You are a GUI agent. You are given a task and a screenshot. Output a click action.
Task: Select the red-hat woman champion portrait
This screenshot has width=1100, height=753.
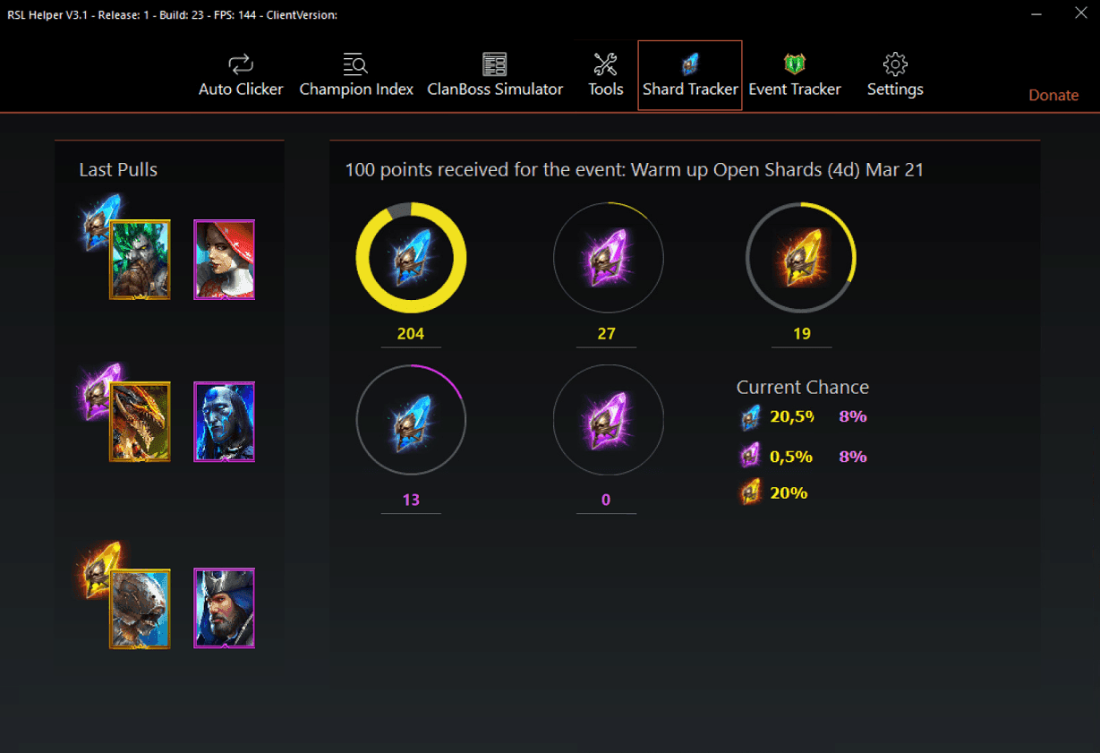pyautogui.click(x=225, y=260)
